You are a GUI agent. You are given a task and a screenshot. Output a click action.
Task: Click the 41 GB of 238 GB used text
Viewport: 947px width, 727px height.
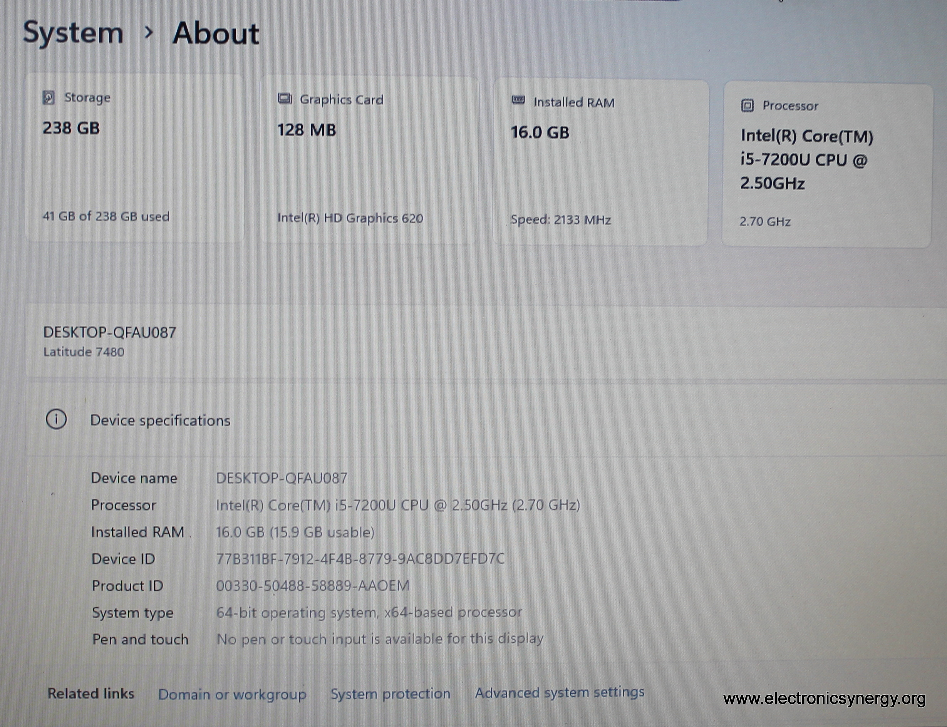(106, 216)
